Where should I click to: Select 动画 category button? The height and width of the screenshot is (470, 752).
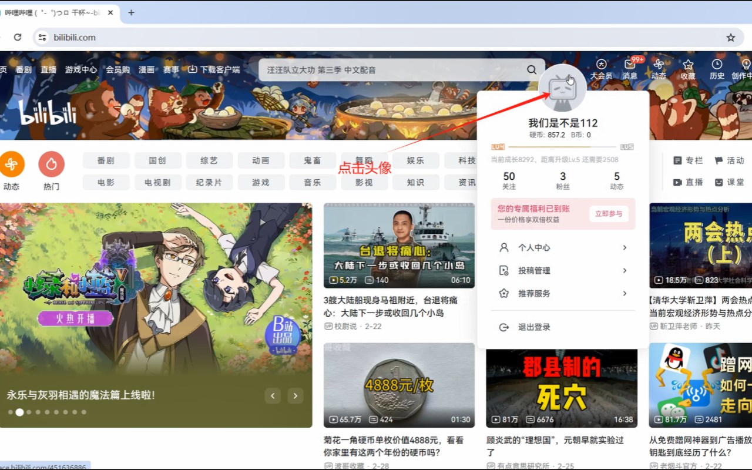click(261, 160)
